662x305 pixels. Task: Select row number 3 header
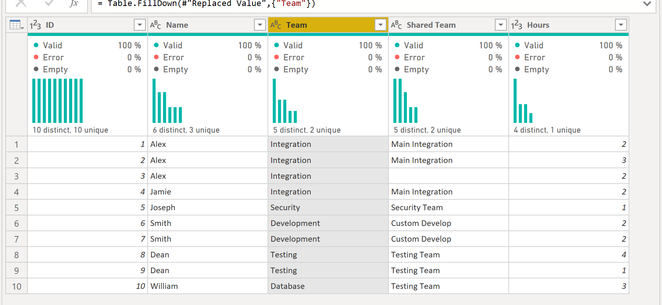[17, 176]
